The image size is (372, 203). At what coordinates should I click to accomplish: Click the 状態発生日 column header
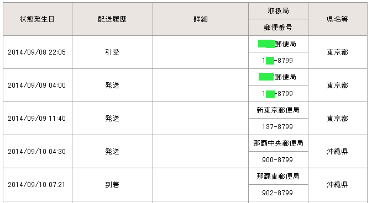point(38,19)
